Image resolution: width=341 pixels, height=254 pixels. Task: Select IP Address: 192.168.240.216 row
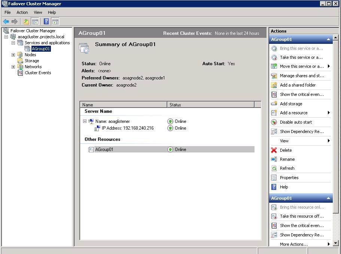[x=127, y=128]
